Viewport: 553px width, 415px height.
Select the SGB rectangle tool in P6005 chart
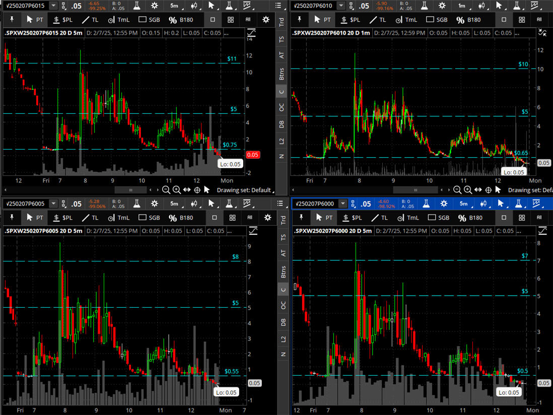click(x=149, y=218)
